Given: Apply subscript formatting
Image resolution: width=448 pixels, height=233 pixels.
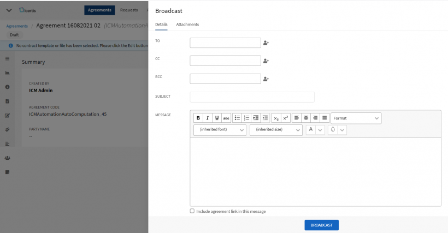Looking at the screenshot, I should tap(276, 118).
